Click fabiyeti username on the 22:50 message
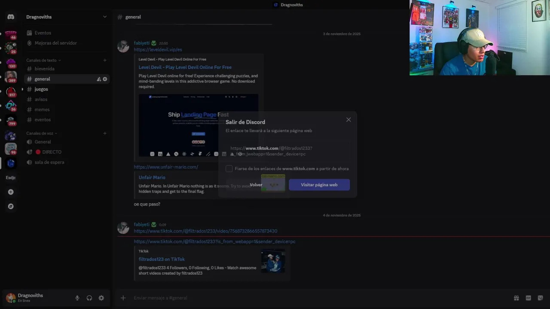550x309 pixels. pyautogui.click(x=141, y=43)
